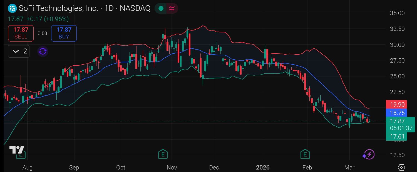Tap the SoFi Technologies logo icon

point(12,9)
